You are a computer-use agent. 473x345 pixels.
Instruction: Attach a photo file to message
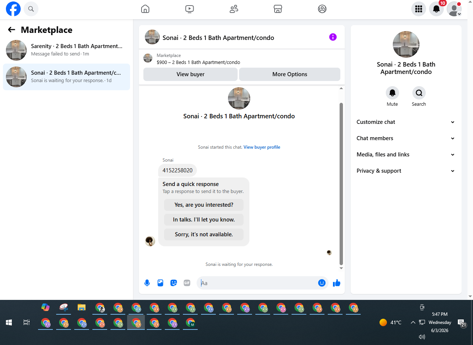(x=160, y=283)
